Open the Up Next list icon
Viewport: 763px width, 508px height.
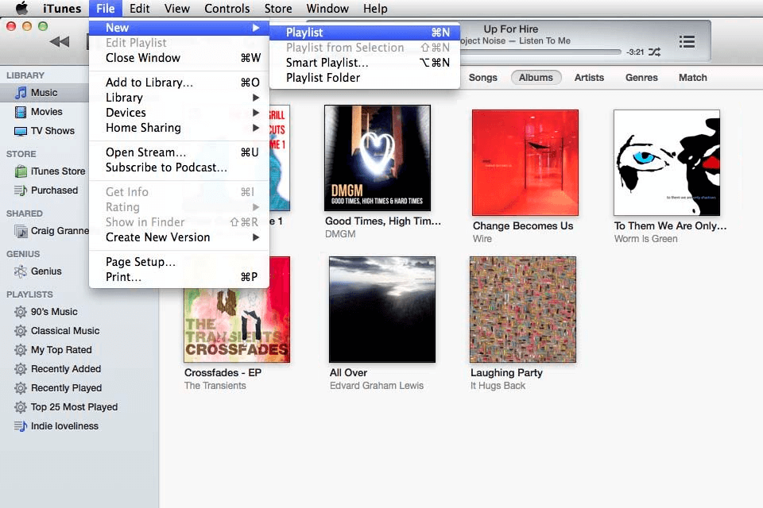point(687,41)
